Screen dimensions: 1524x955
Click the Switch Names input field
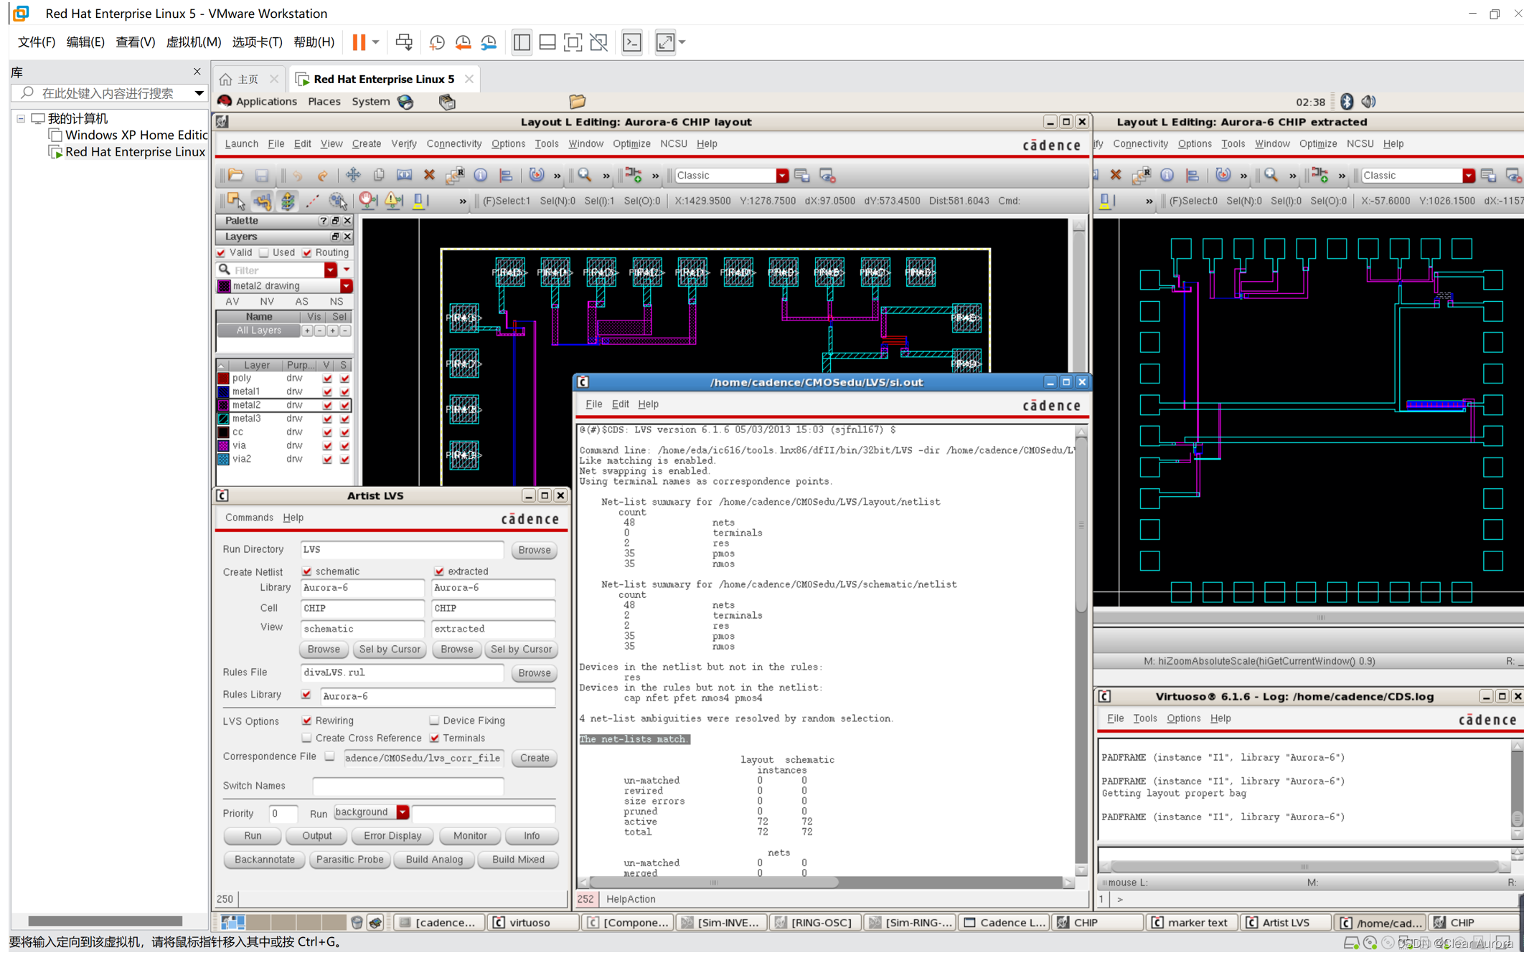(x=408, y=786)
